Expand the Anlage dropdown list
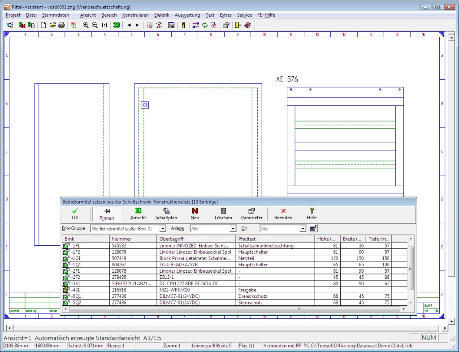Viewport: 459px width, 352px height. pos(232,229)
